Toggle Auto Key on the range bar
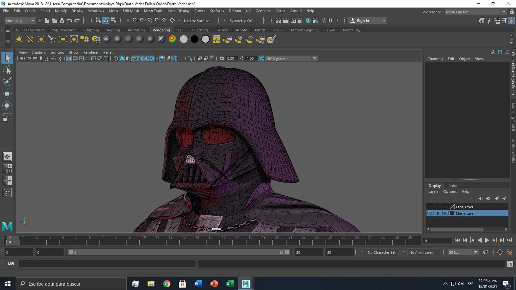This screenshot has height=290, width=516. (500, 252)
